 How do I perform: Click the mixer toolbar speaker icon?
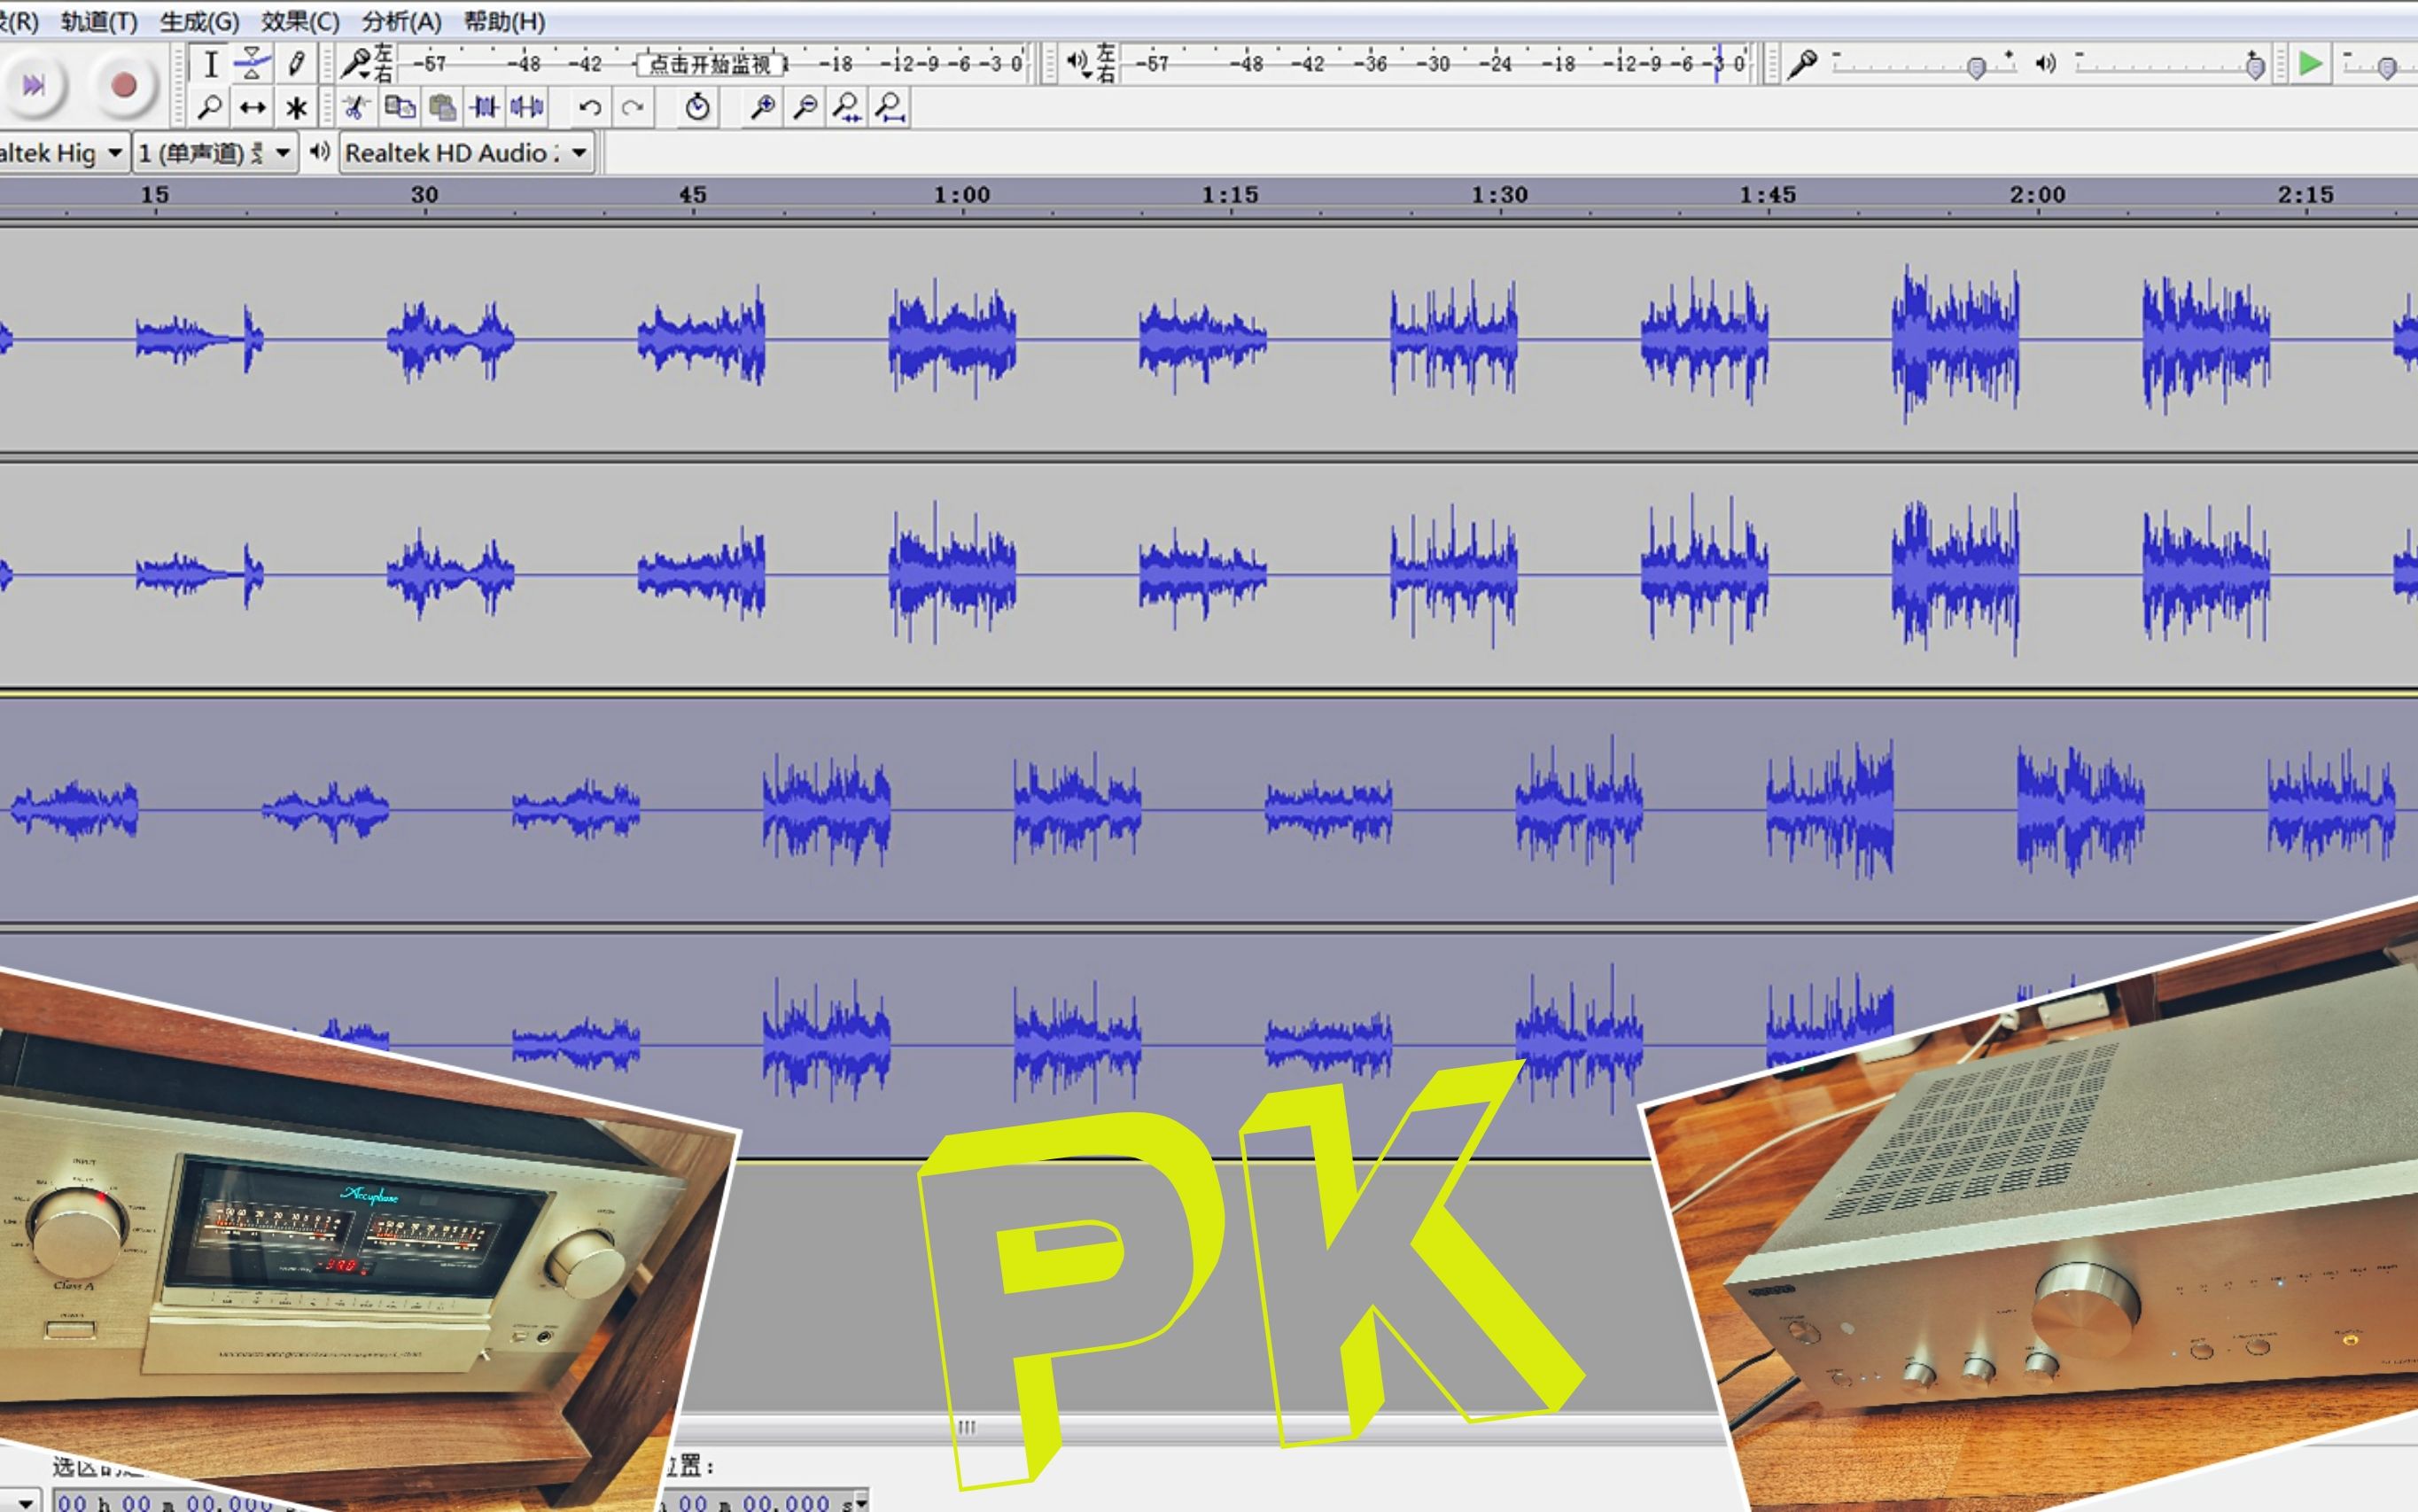coord(2046,64)
